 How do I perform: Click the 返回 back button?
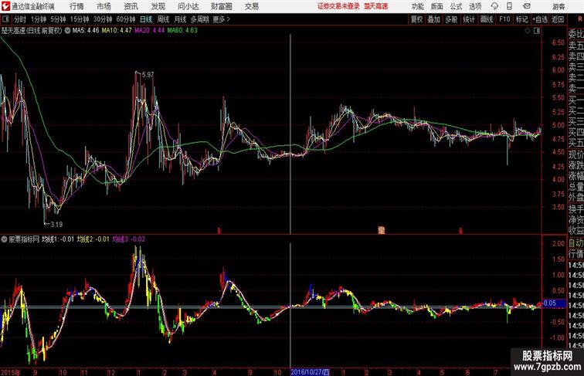click(x=558, y=19)
